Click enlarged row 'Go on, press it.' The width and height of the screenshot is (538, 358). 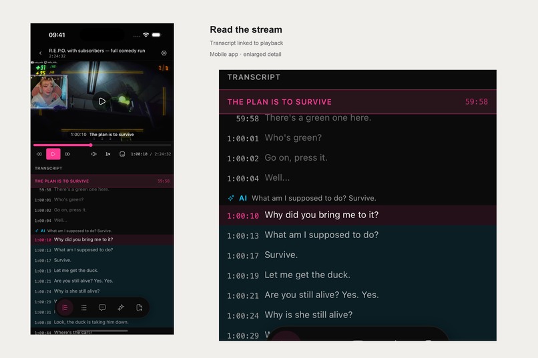(x=358, y=158)
